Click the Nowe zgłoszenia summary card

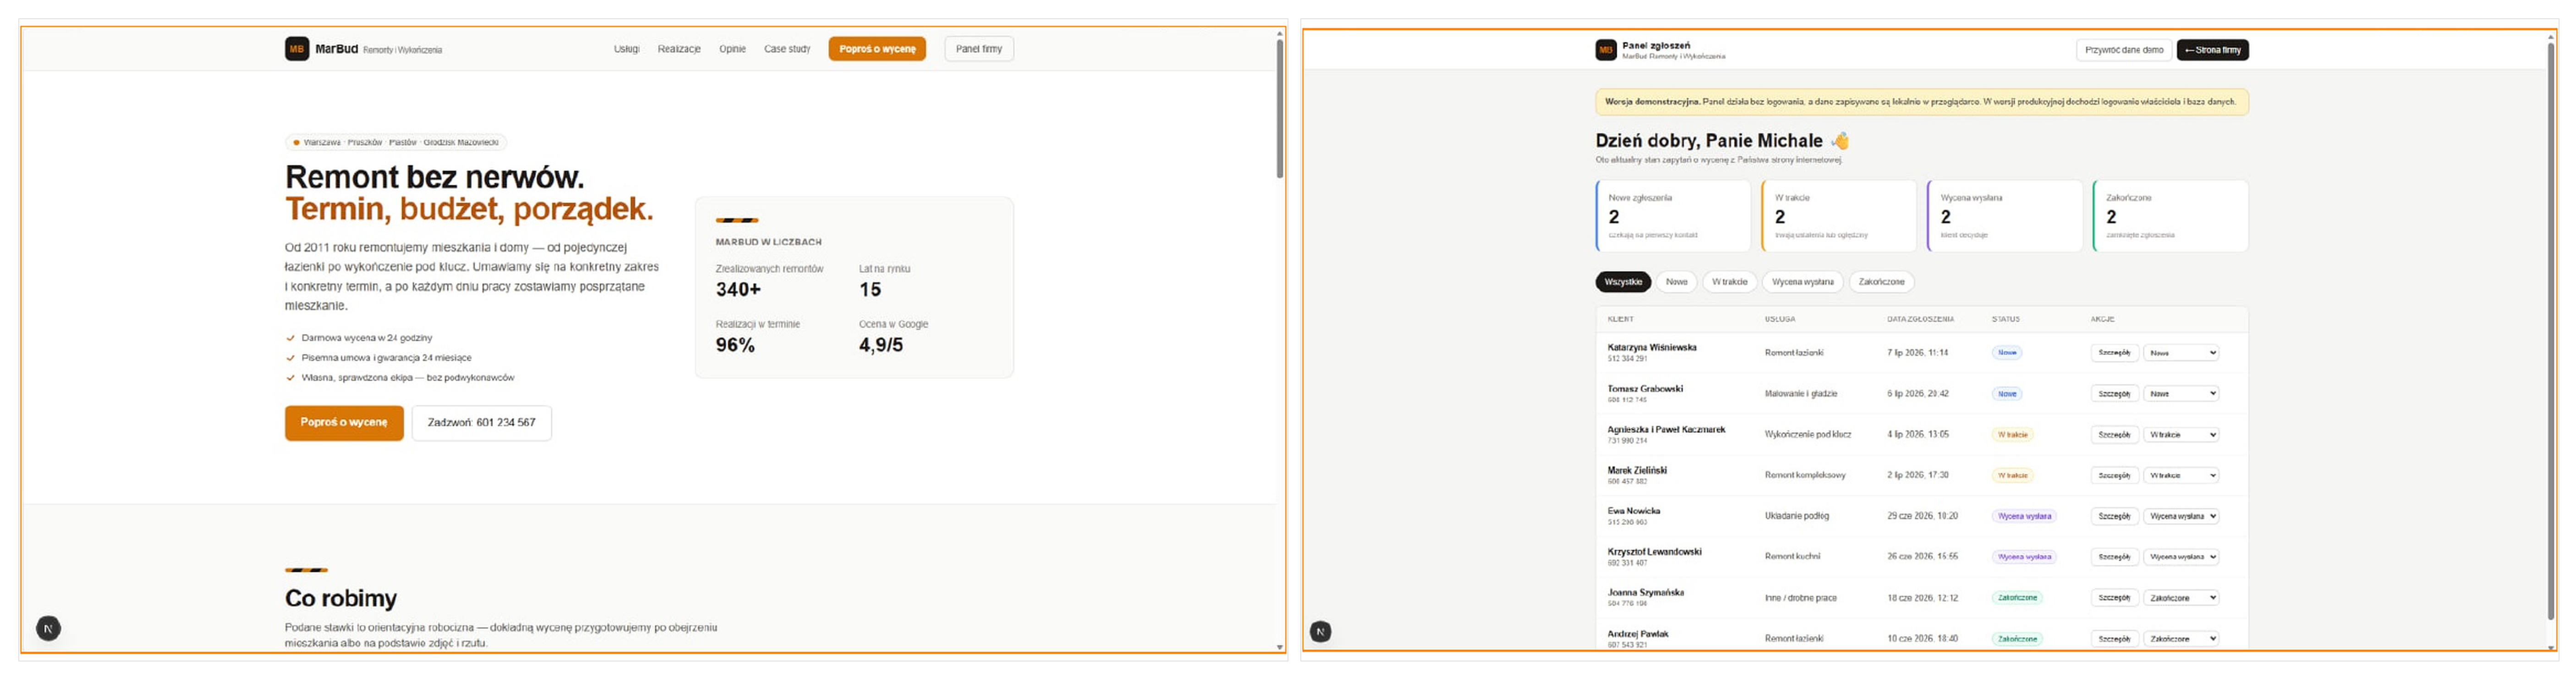pos(1674,216)
